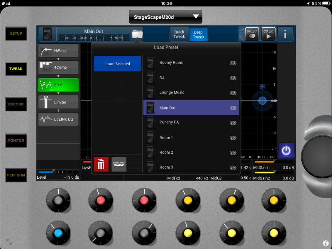Switch to Quick Tweak mode
The width and height of the screenshot is (332, 249).
tap(179, 34)
